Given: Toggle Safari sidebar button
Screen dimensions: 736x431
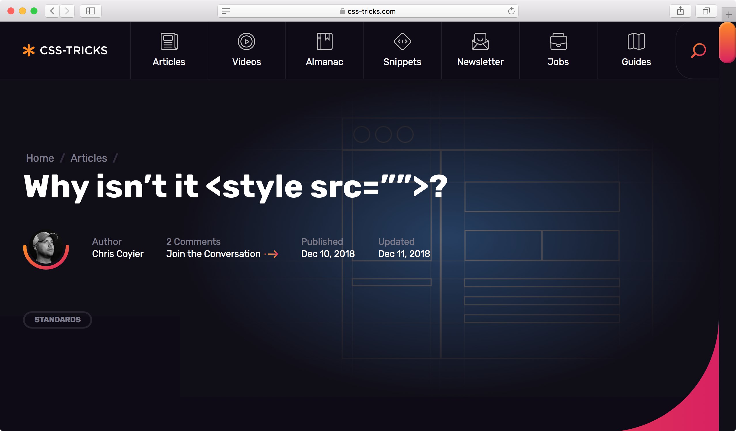Looking at the screenshot, I should (90, 11).
